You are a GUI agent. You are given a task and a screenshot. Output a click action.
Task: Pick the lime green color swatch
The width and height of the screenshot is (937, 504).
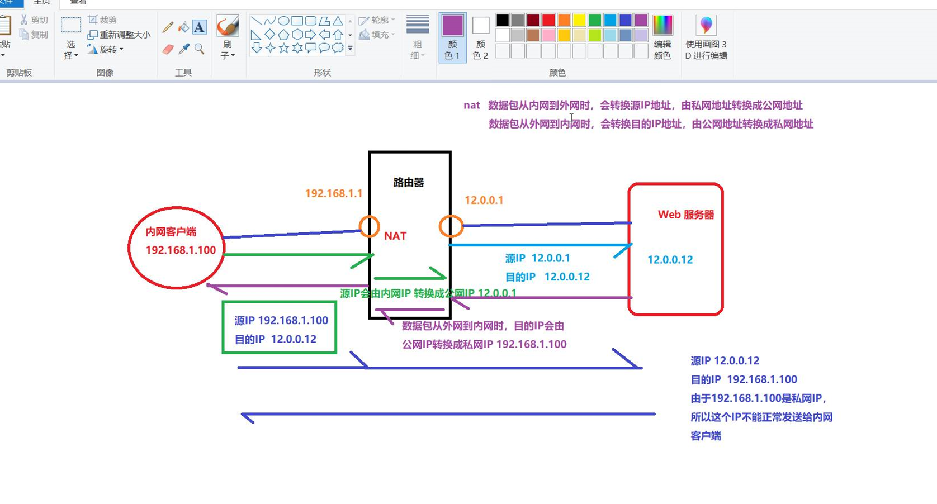595,36
